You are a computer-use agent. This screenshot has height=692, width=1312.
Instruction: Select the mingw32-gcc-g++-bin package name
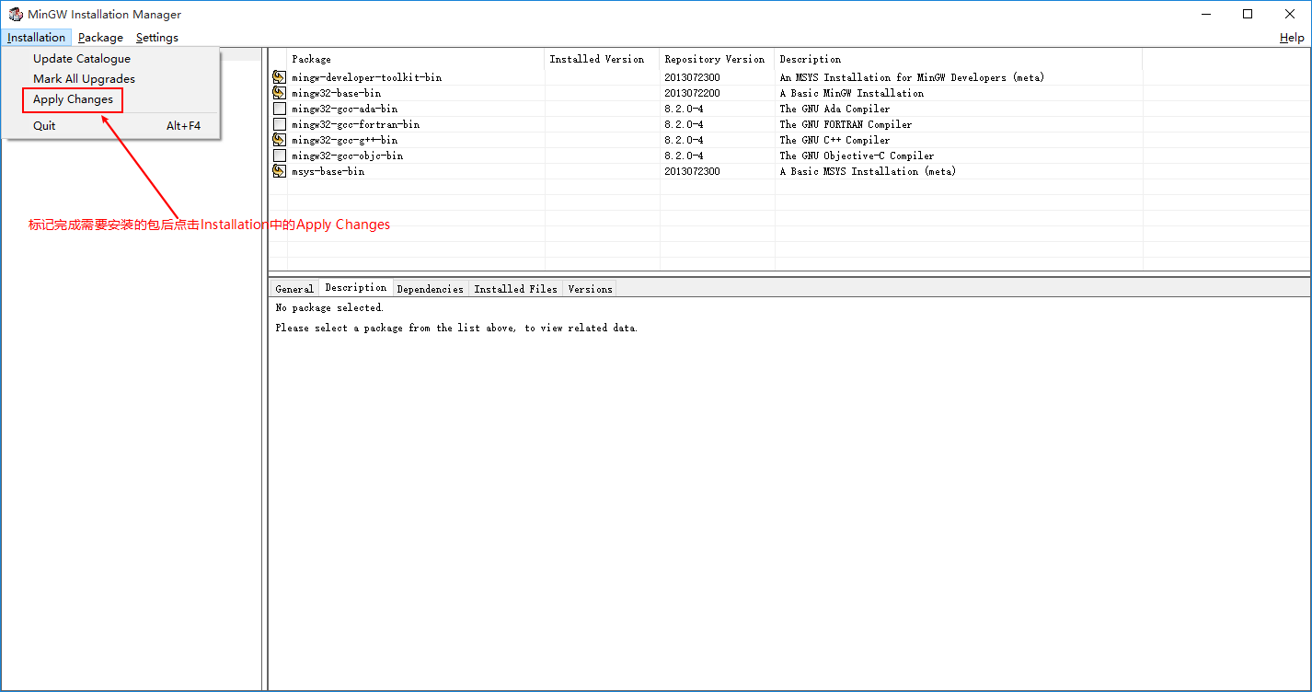click(344, 140)
